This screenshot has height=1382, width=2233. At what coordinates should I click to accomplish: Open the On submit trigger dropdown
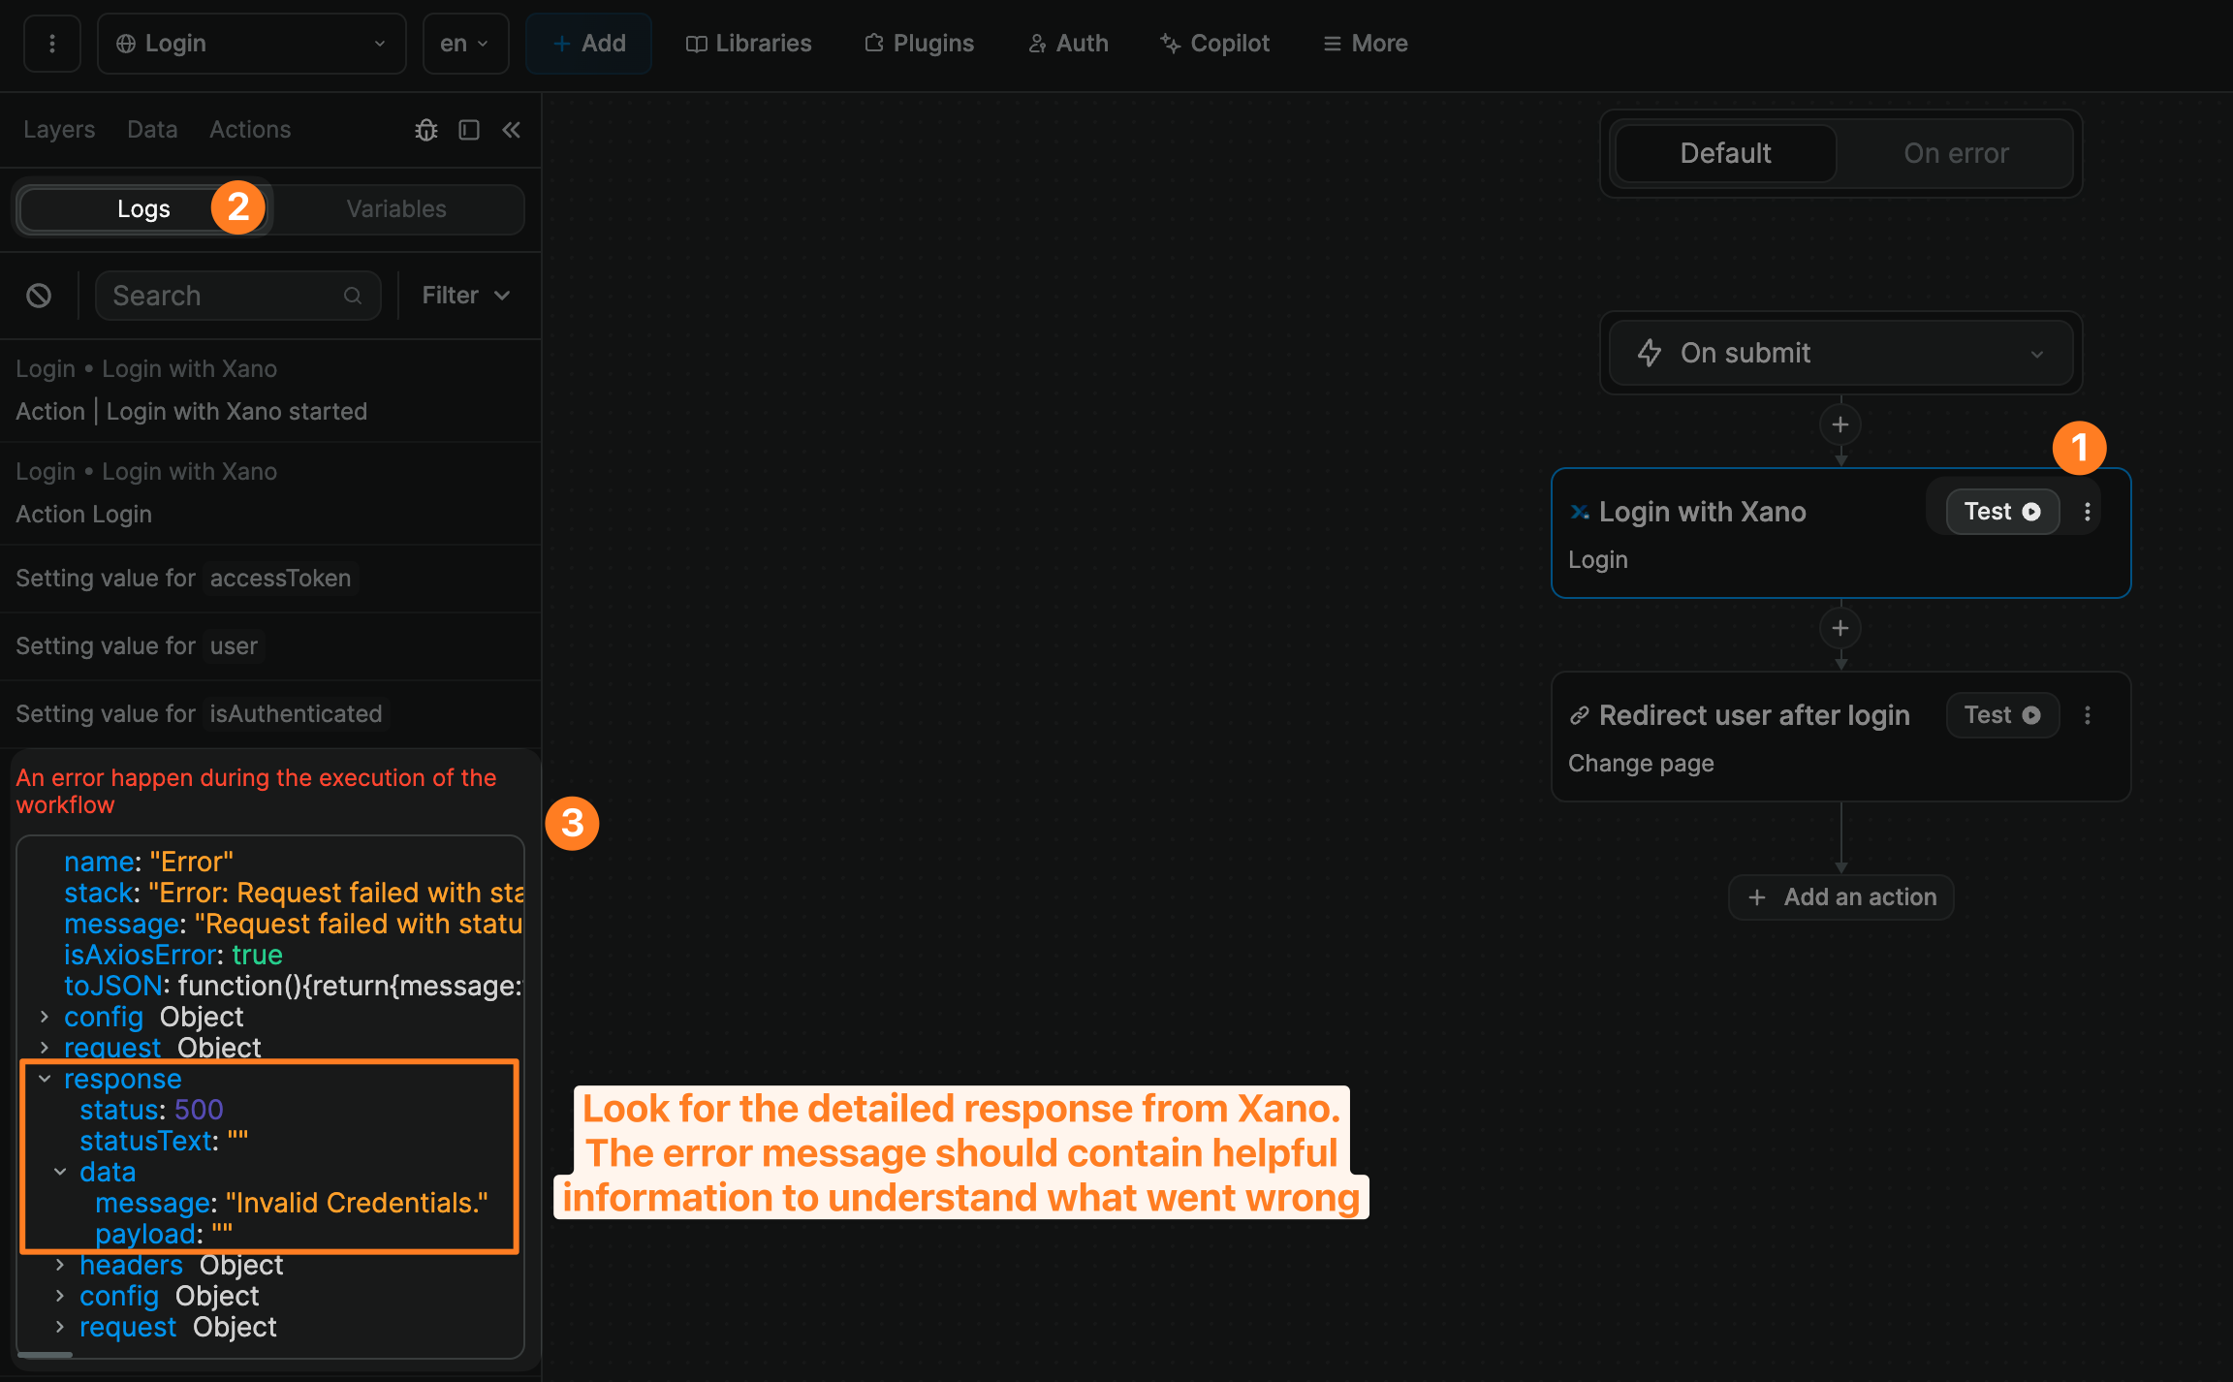coord(1840,353)
